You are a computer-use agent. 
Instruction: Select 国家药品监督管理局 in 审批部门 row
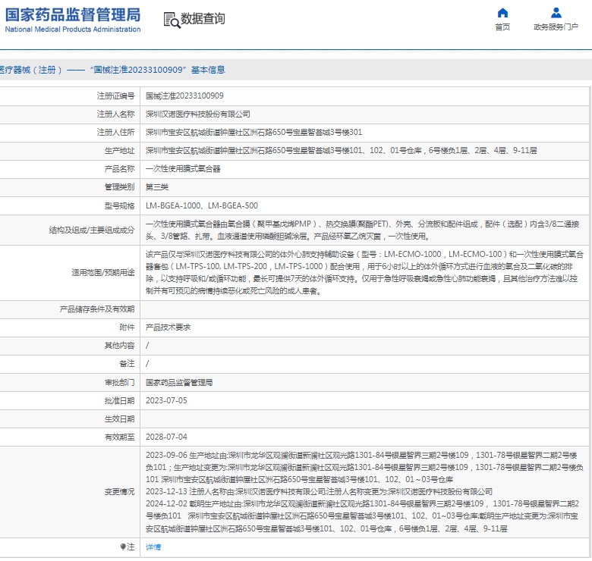pos(179,382)
